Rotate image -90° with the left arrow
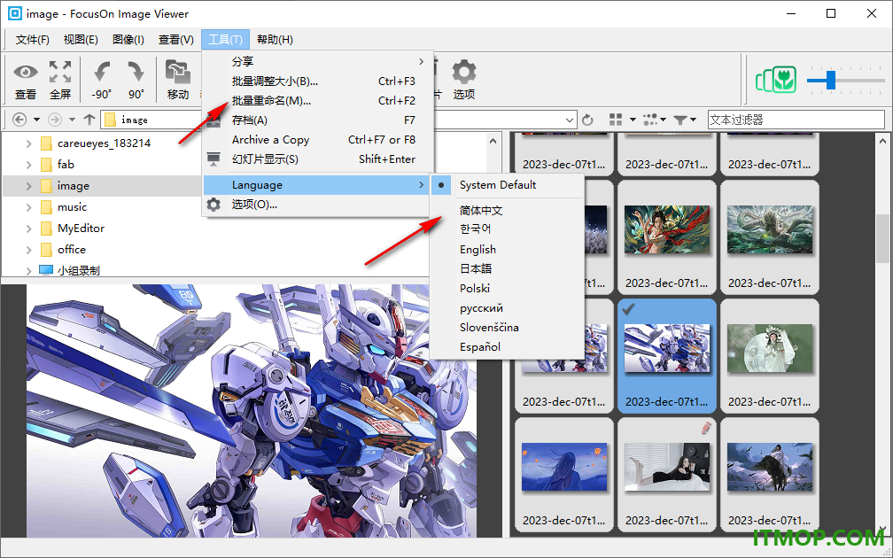 coord(102,73)
